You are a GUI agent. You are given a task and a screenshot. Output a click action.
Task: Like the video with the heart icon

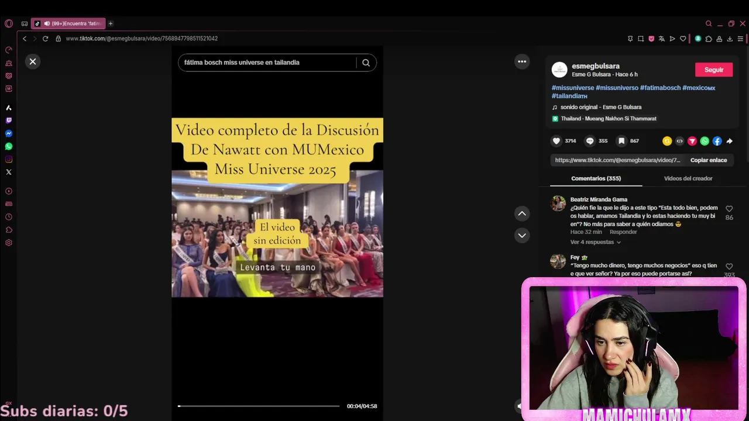(556, 141)
